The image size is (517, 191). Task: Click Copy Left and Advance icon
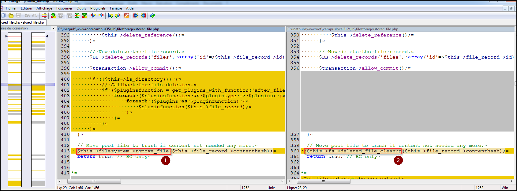[x=118, y=16]
